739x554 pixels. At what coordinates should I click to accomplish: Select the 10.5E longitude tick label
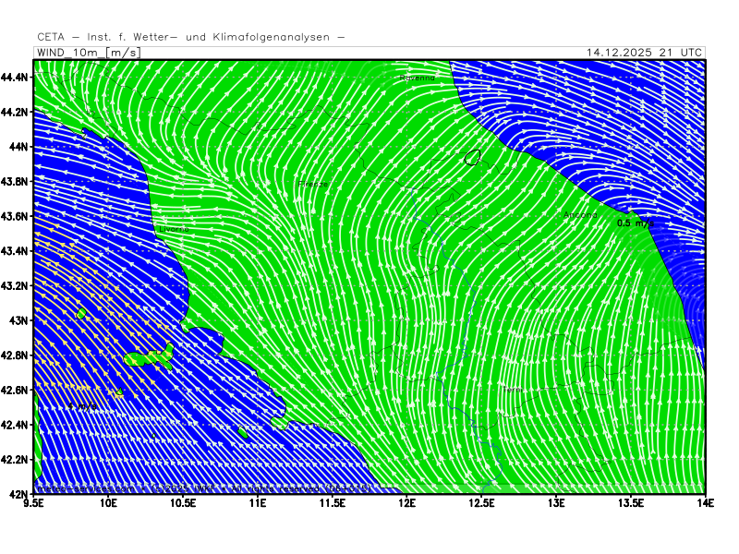coord(183,504)
